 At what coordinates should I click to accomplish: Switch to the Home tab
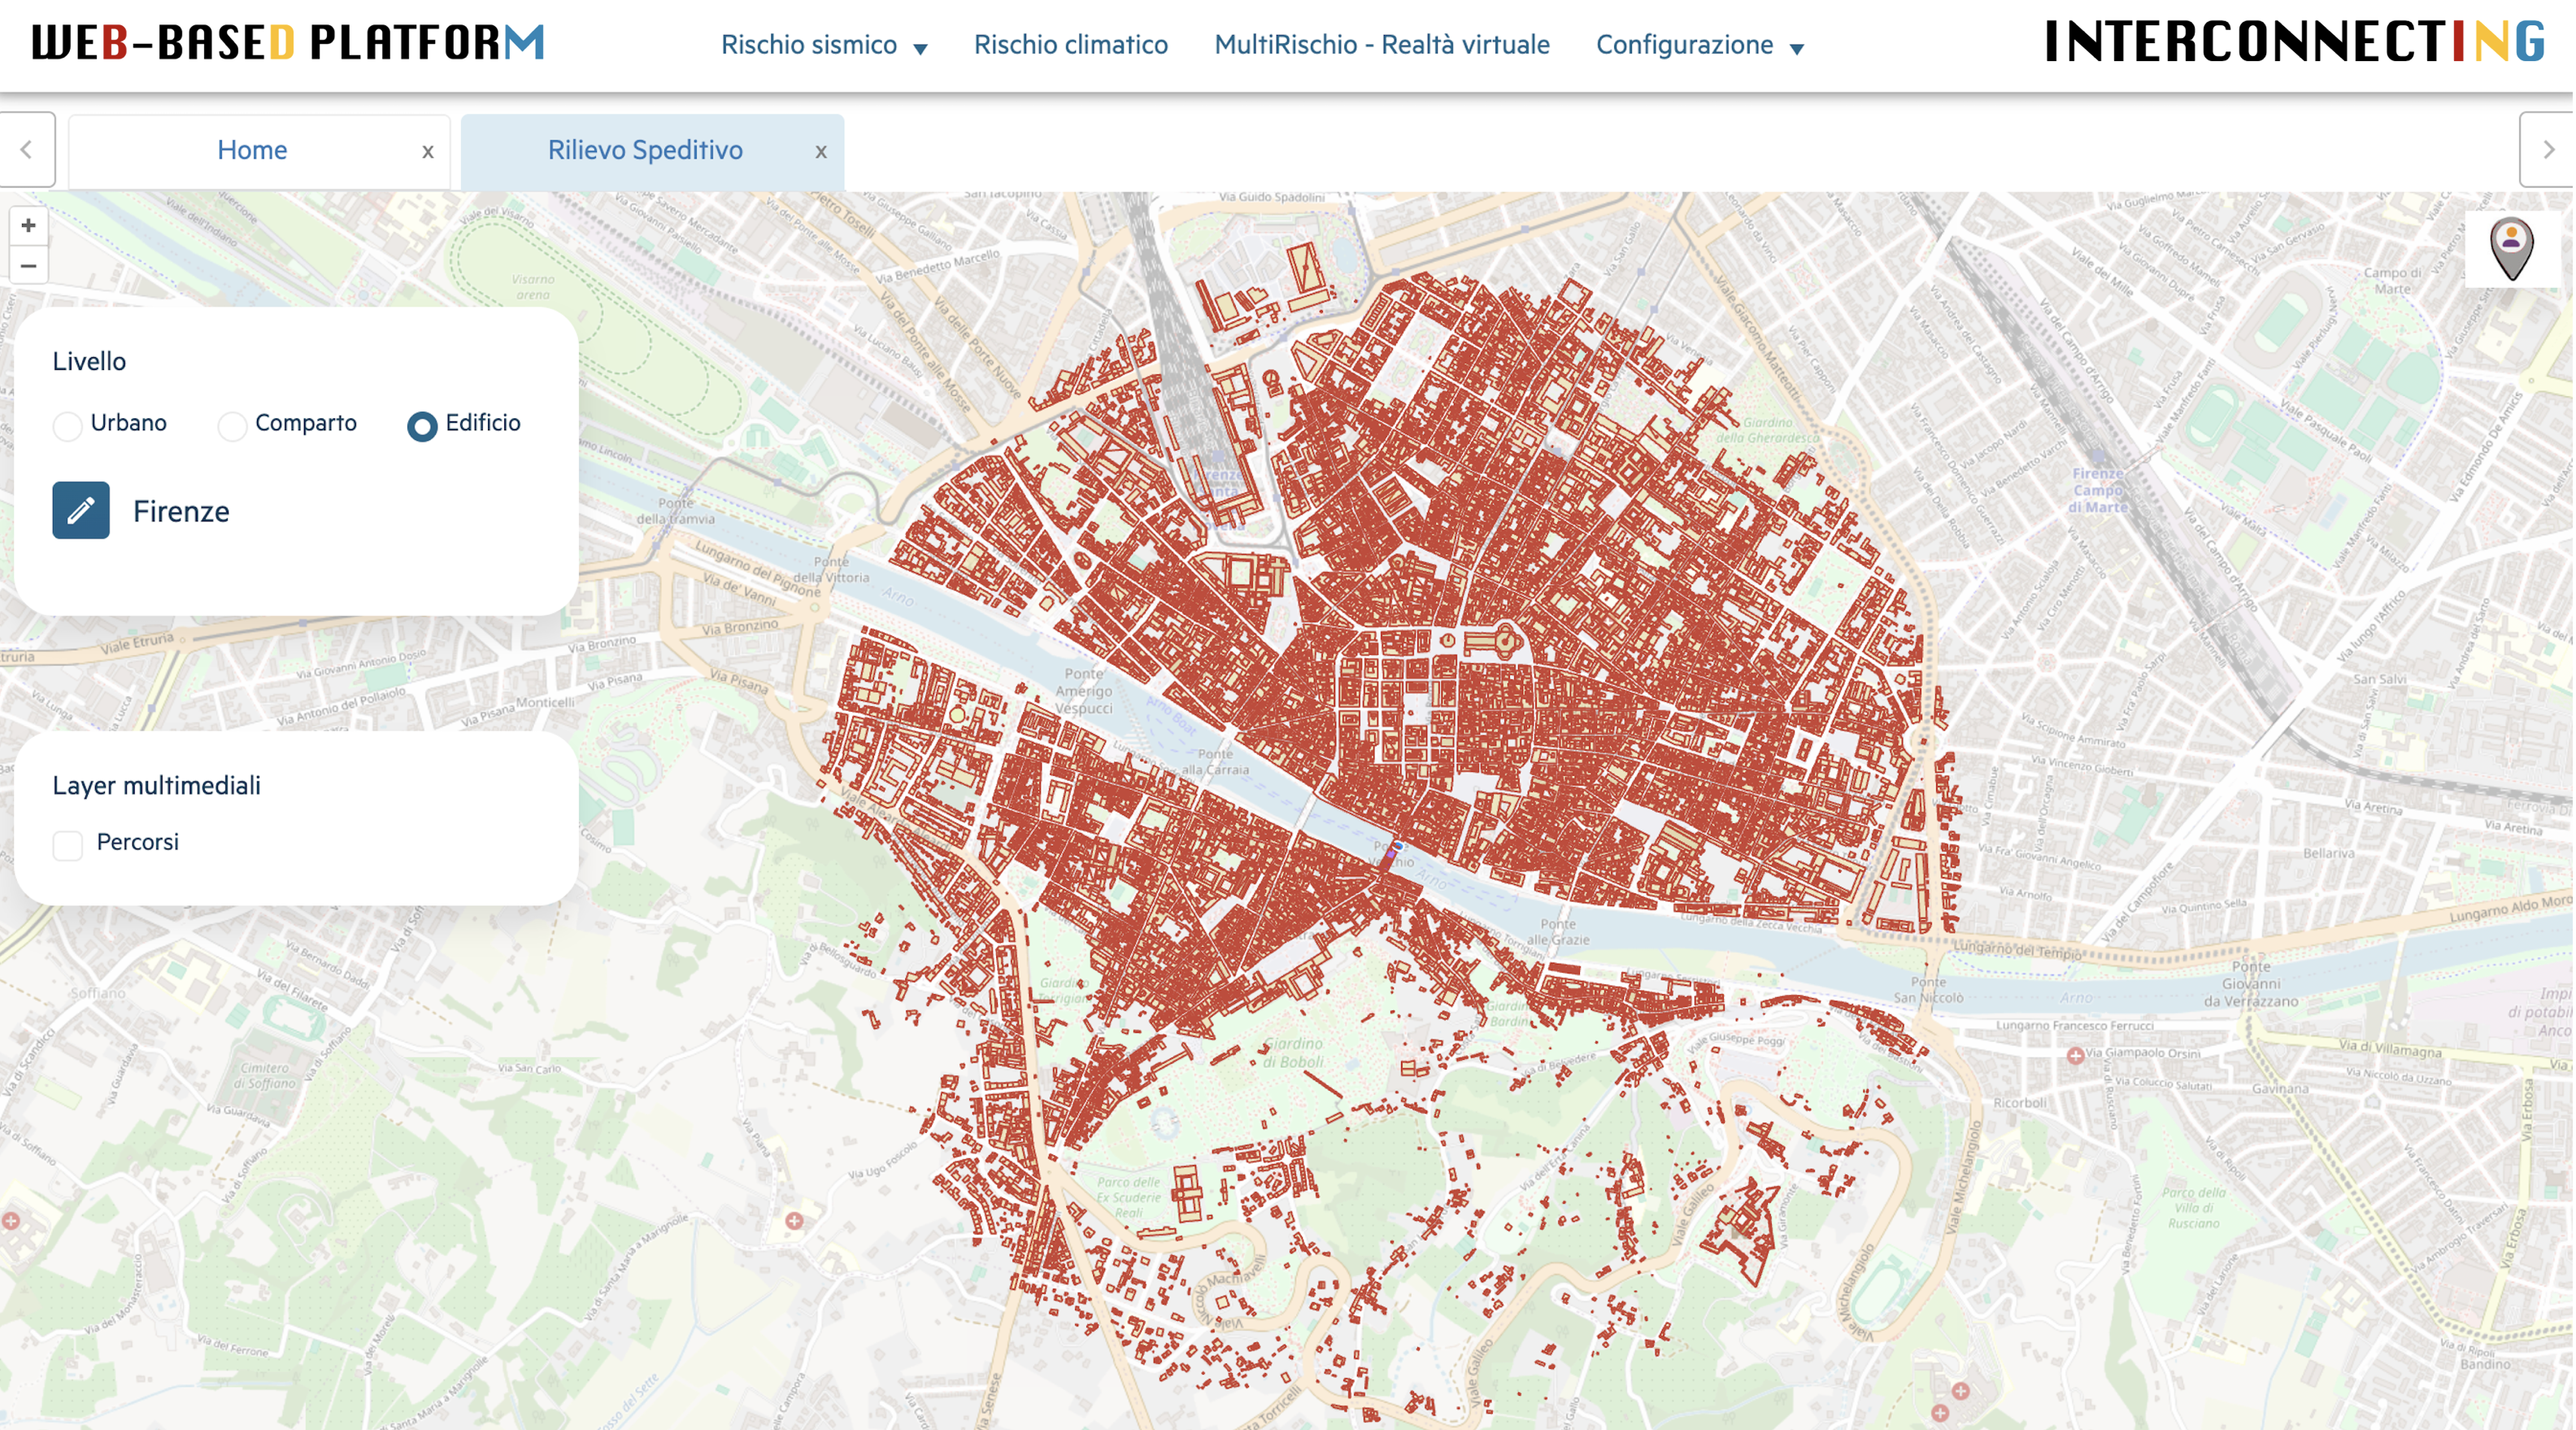click(x=252, y=150)
